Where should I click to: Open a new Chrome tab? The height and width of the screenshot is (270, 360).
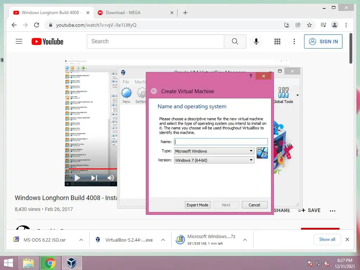[185, 13]
